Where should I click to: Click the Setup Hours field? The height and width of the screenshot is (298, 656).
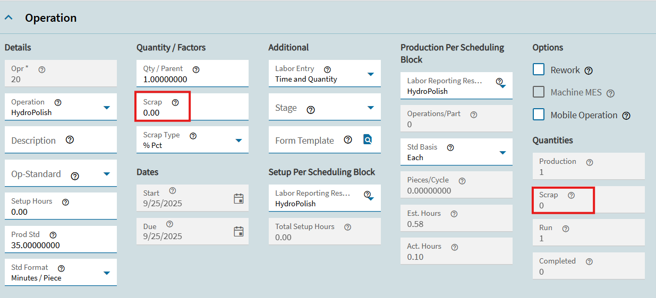click(61, 212)
